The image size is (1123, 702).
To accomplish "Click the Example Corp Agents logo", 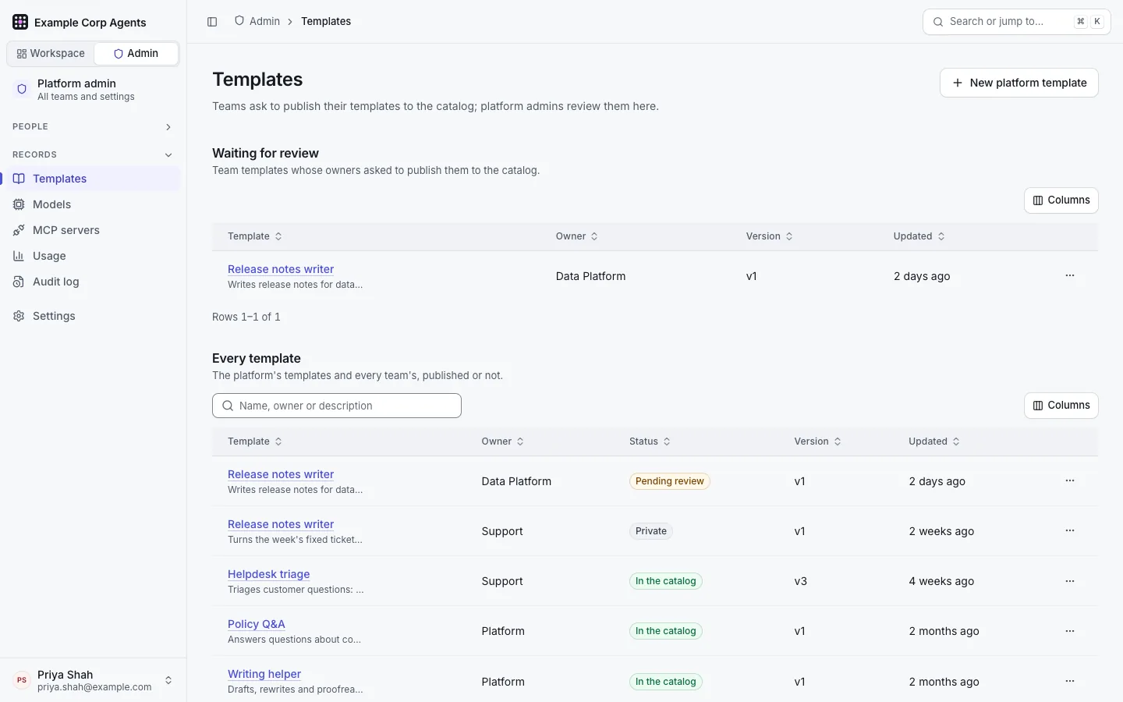I will click(20, 22).
